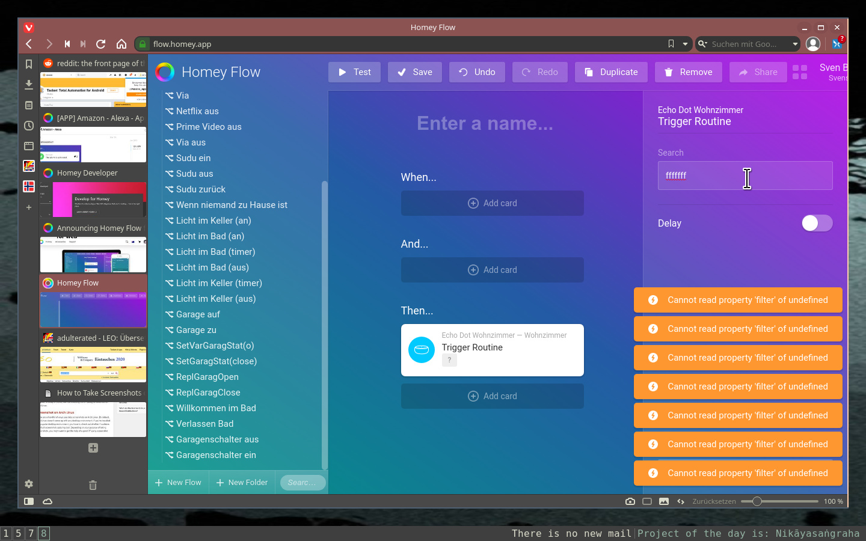Open the LEO dictionary web panel
866x541 pixels.
click(29, 166)
